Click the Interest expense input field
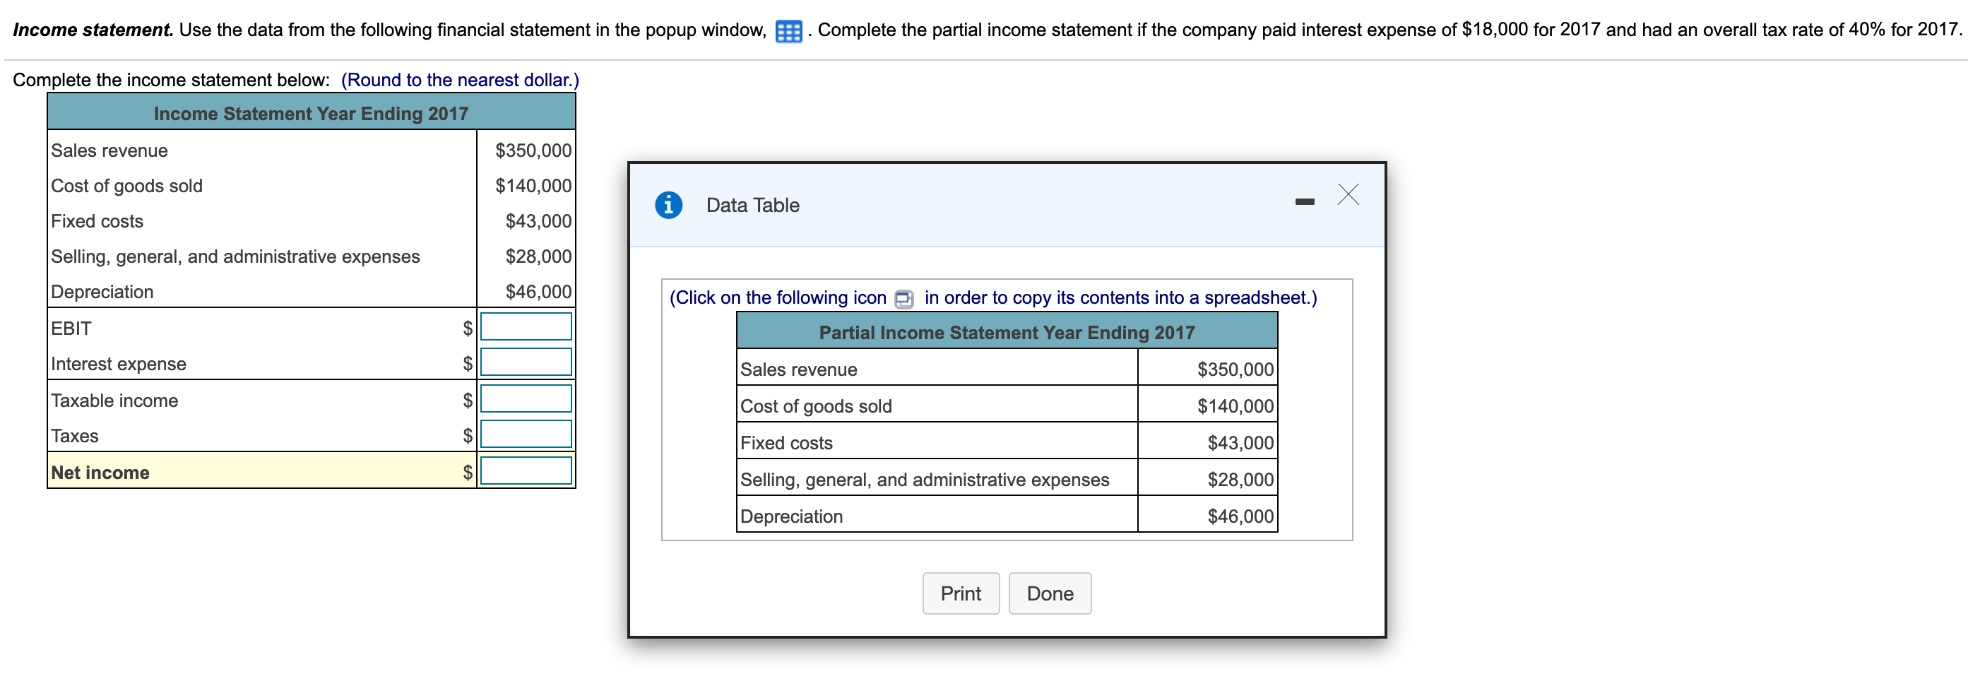Viewport: 1968px width, 698px height. coord(526,362)
